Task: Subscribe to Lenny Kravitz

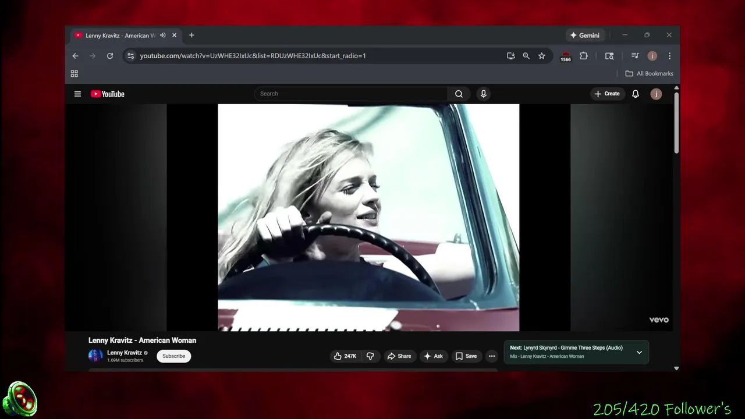Action: (173, 356)
